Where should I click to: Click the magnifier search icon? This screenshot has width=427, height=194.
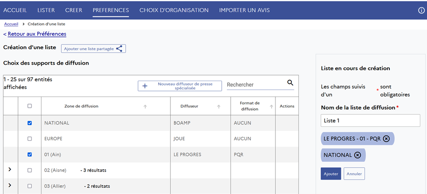tap(290, 83)
